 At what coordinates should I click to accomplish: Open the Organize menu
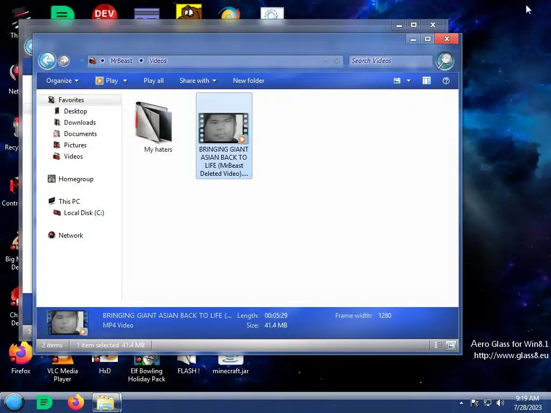tap(62, 81)
